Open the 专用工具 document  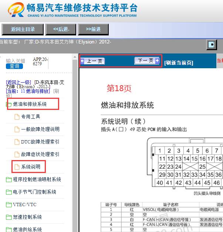(x=31, y=117)
